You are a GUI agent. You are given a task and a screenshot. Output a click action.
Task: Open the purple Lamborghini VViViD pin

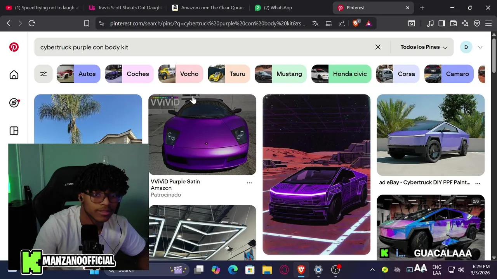(202, 134)
